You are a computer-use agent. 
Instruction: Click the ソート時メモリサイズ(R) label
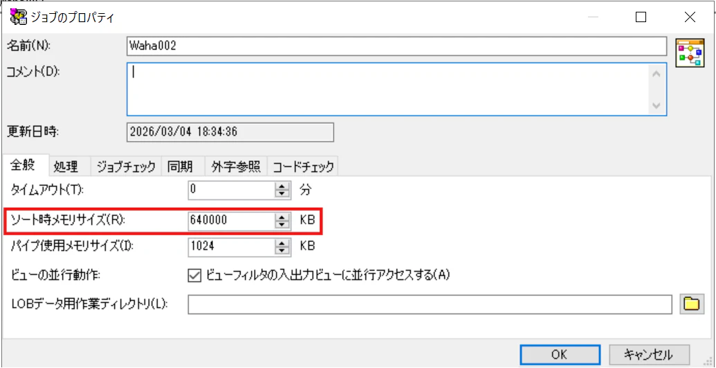pos(67,221)
